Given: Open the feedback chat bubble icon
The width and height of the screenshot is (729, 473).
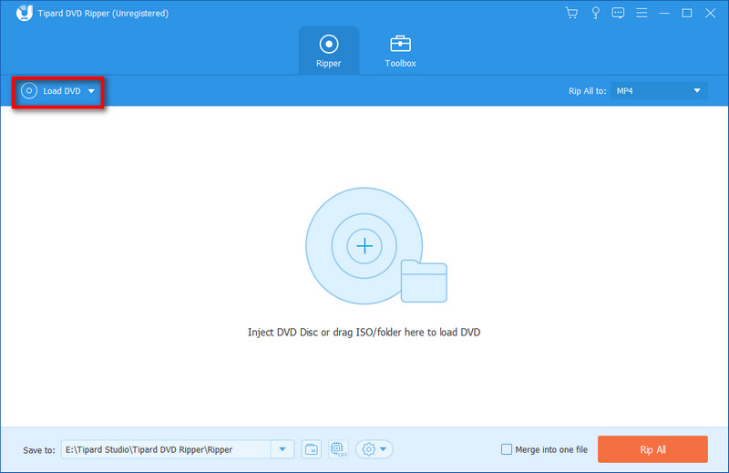Looking at the screenshot, I should [618, 13].
